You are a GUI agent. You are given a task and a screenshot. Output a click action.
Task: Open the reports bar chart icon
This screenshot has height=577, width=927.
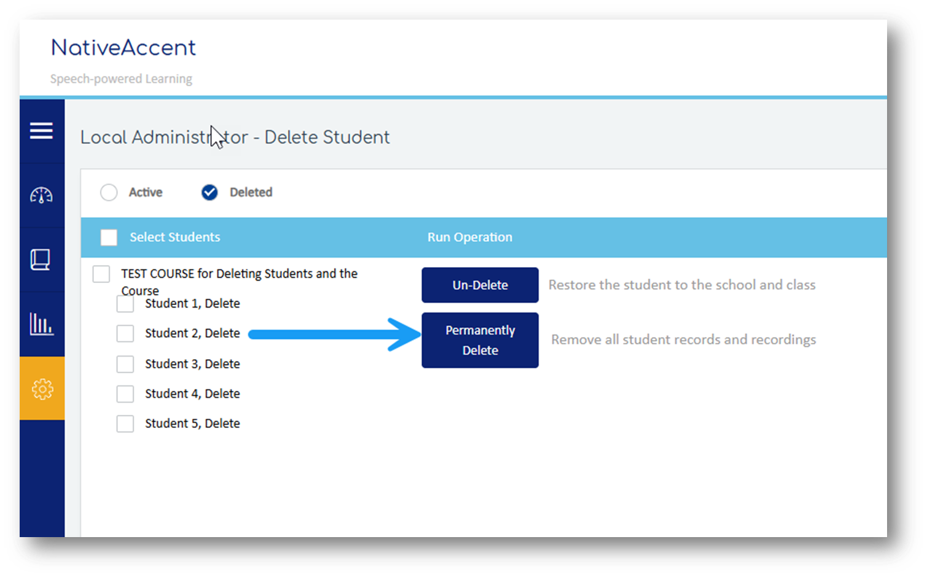[41, 323]
